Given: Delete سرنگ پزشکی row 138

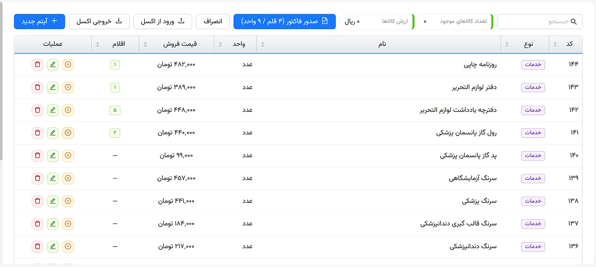Looking at the screenshot, I should (x=37, y=201).
